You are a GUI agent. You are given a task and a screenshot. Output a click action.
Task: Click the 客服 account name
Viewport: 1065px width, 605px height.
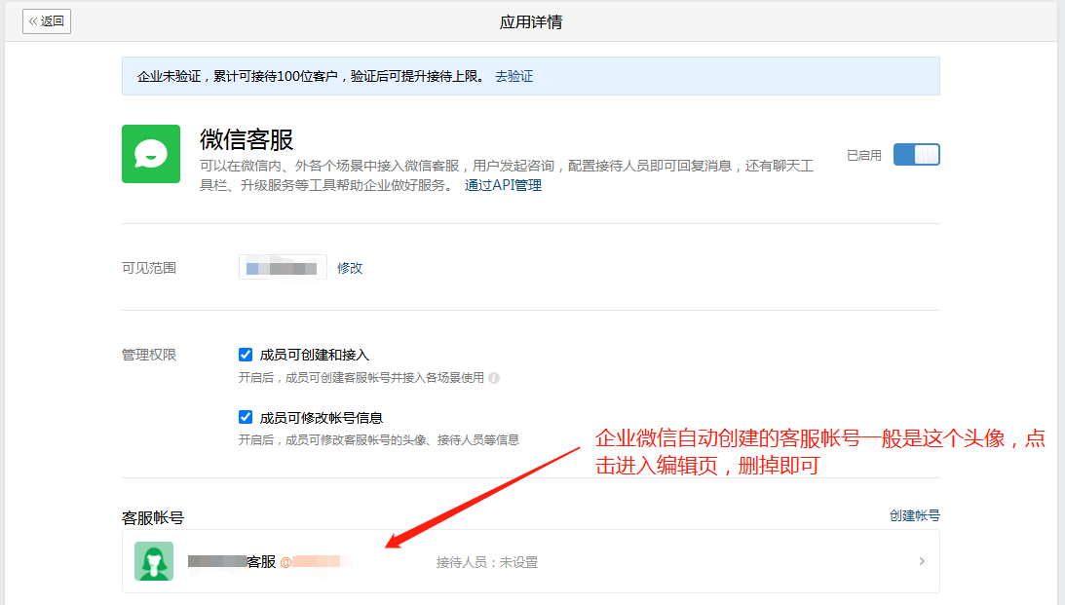[232, 561]
